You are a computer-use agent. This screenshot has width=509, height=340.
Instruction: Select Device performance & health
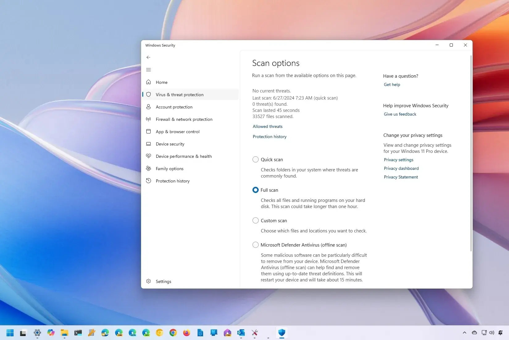[x=183, y=156]
